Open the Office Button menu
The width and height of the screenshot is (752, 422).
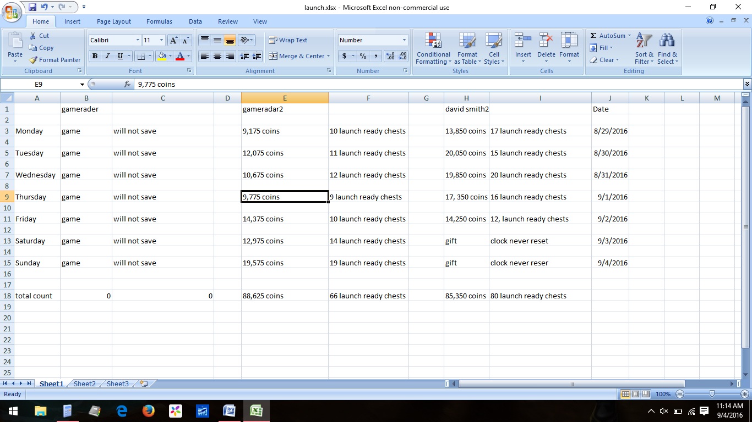pos(12,11)
